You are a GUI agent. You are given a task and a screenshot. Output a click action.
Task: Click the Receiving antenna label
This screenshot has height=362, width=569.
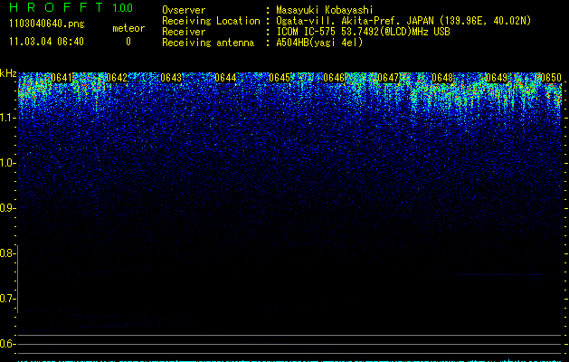pos(208,43)
